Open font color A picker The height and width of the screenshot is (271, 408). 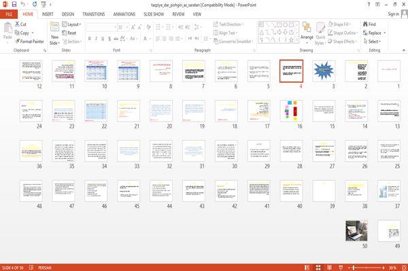[145, 39]
